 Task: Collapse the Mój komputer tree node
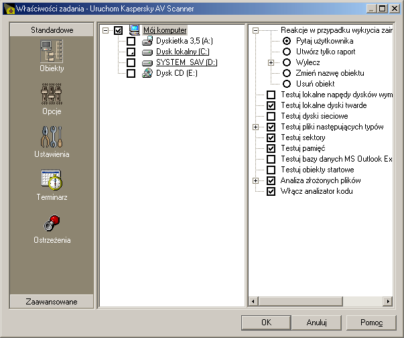tap(105, 30)
